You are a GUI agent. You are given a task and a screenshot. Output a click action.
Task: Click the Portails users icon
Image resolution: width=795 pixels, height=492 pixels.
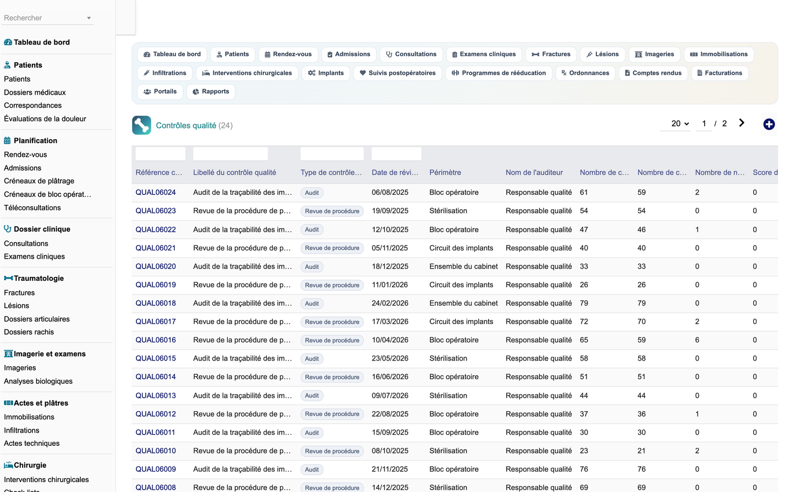[147, 92]
